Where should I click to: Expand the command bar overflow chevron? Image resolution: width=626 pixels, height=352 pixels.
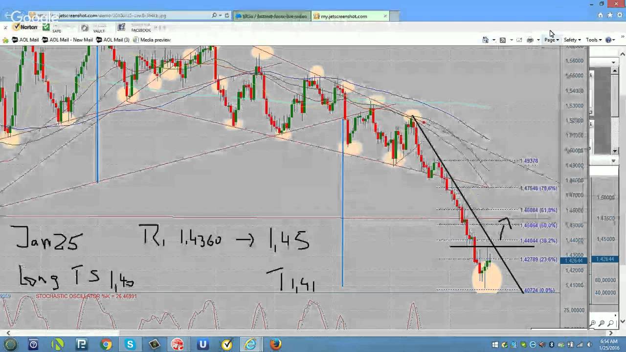pyautogui.click(x=623, y=37)
